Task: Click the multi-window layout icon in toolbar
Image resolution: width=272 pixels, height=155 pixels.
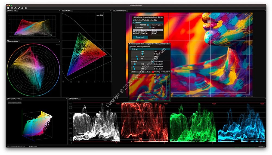Action: click(x=22, y=8)
